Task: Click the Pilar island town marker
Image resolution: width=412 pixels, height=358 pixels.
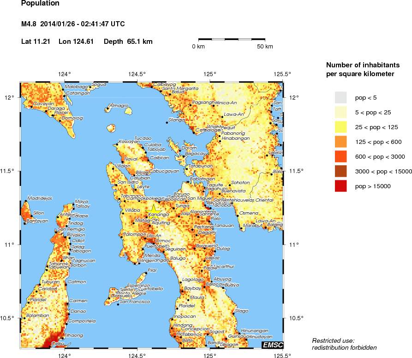Action: (146, 273)
